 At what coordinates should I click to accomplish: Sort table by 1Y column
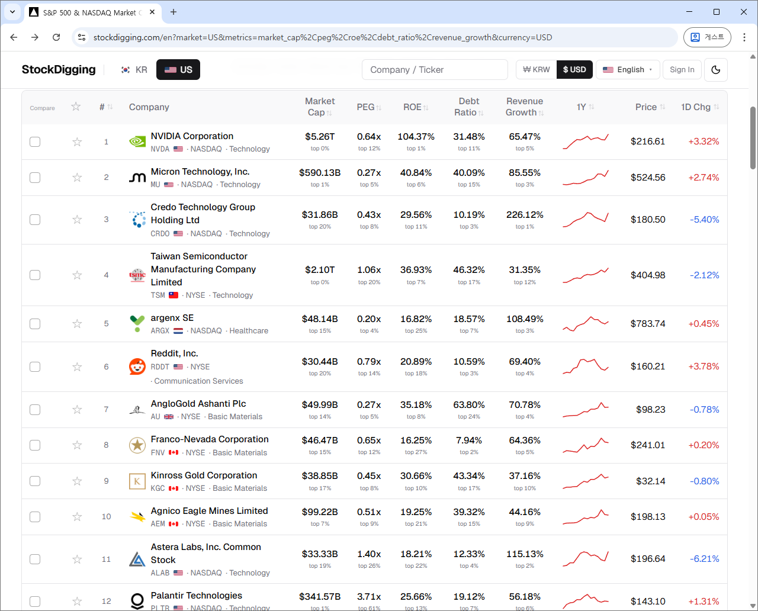click(x=585, y=107)
